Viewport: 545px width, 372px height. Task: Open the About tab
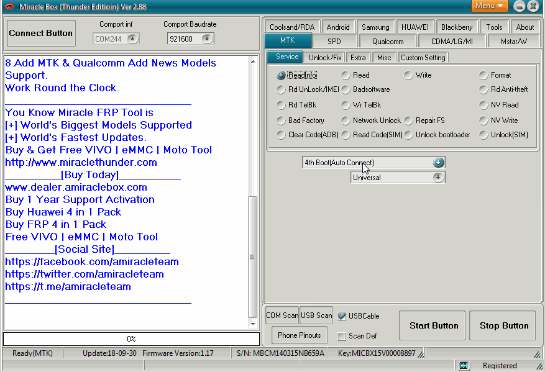pos(525,27)
